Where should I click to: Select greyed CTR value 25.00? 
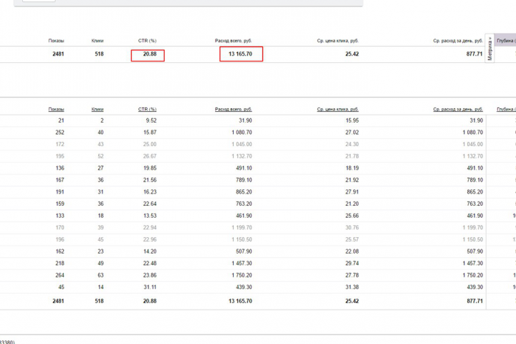click(150, 144)
